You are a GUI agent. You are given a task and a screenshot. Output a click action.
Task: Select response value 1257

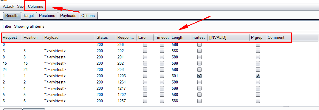tap(122, 101)
